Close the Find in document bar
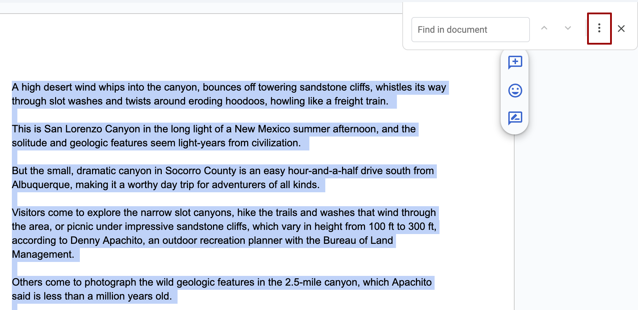Viewport: 638px width, 310px height. click(x=621, y=29)
